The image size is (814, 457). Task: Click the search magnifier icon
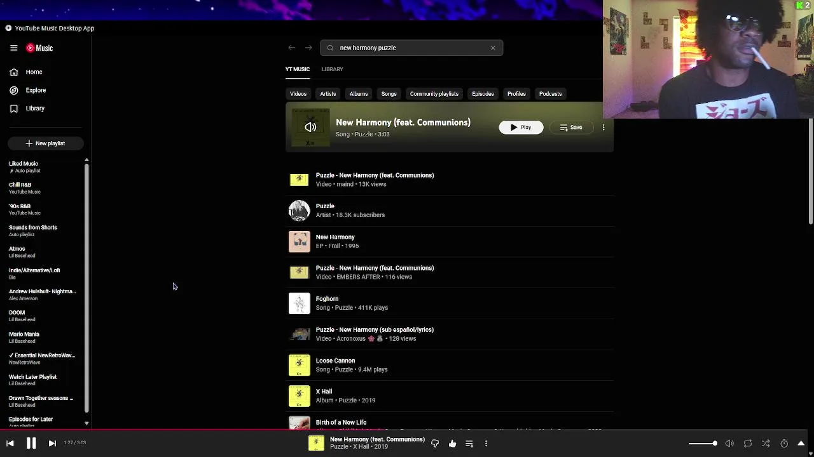tap(330, 48)
